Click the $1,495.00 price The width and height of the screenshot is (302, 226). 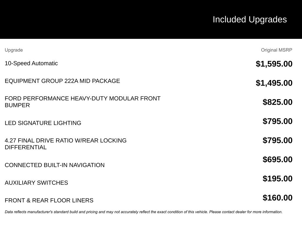pos(274,83)
